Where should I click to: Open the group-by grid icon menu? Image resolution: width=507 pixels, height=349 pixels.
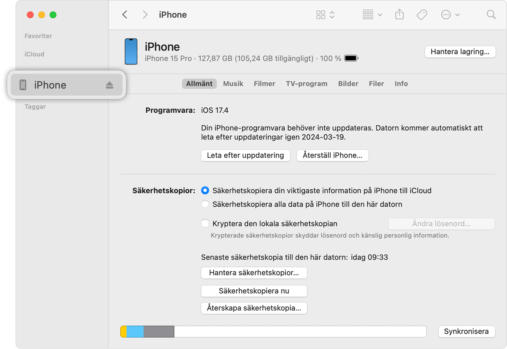tap(368, 15)
